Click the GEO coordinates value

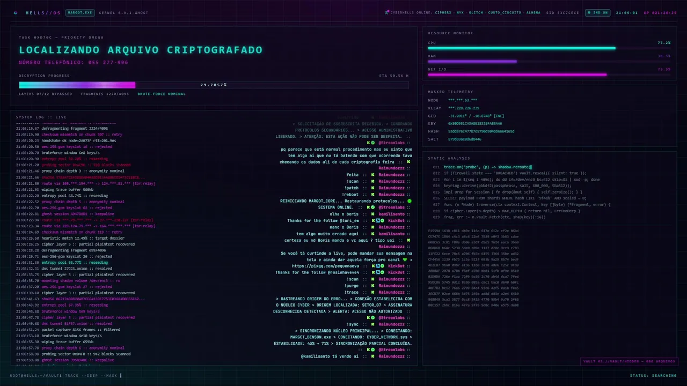(476, 116)
